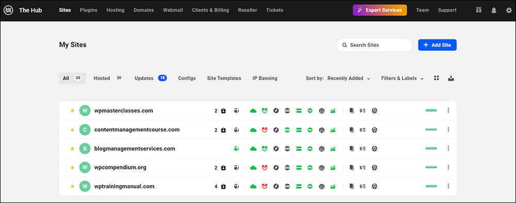Open Domains in the top navigation

pos(144,10)
